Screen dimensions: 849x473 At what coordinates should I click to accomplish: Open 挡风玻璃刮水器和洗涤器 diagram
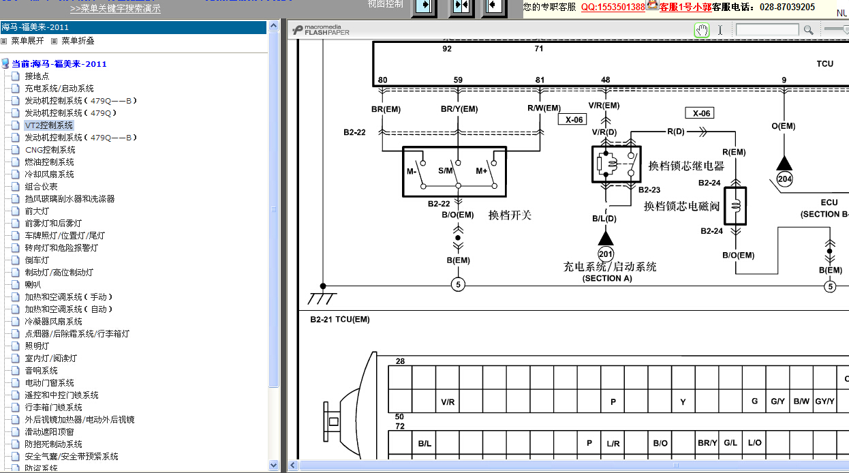coord(70,199)
